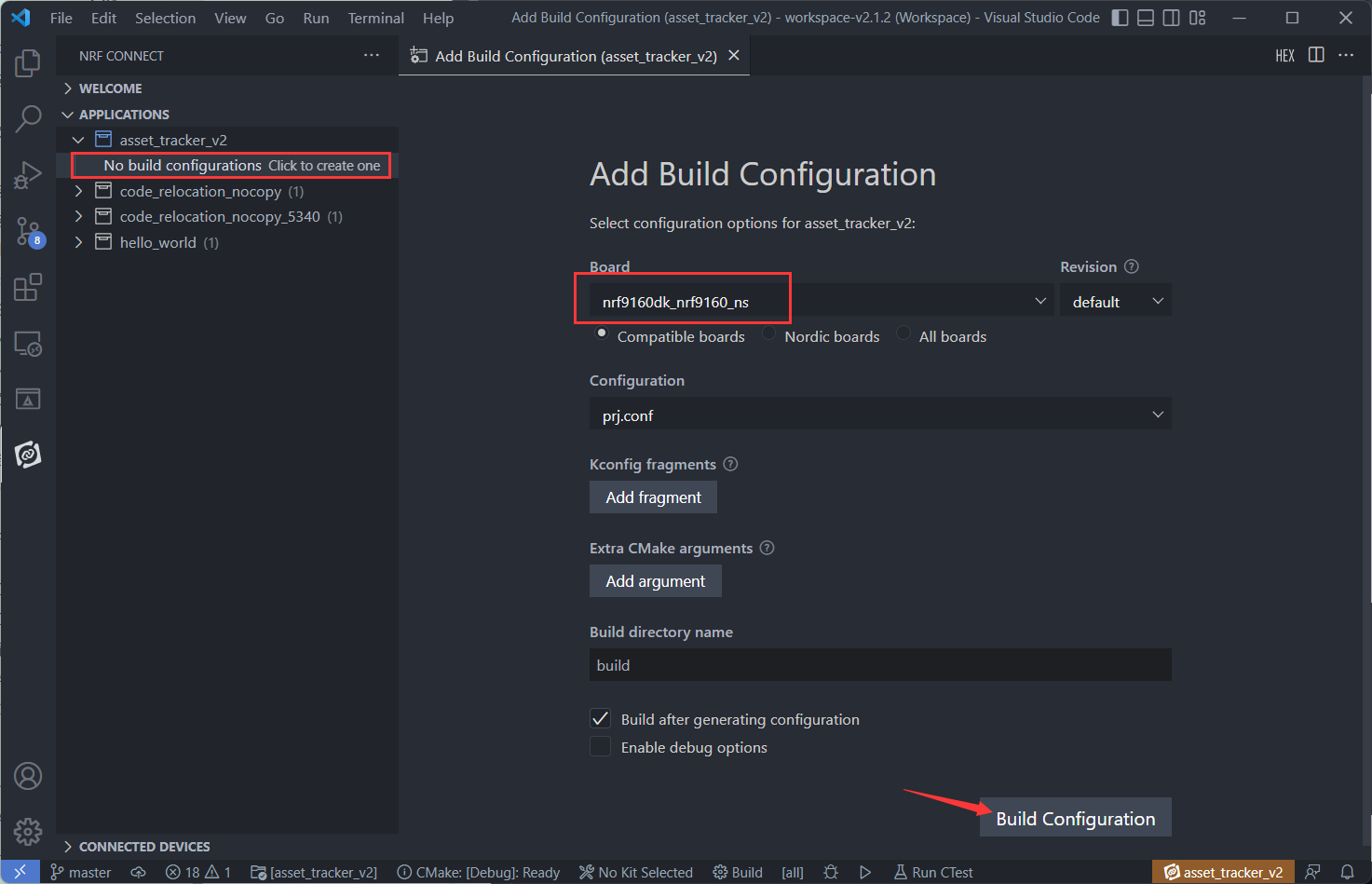
Task: Split the editor right
Action: coord(1316,55)
